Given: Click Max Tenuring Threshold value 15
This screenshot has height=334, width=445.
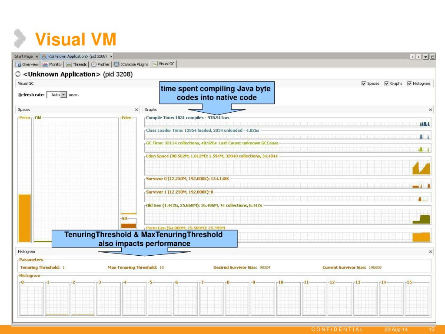Looking at the screenshot, I should 162,267.
